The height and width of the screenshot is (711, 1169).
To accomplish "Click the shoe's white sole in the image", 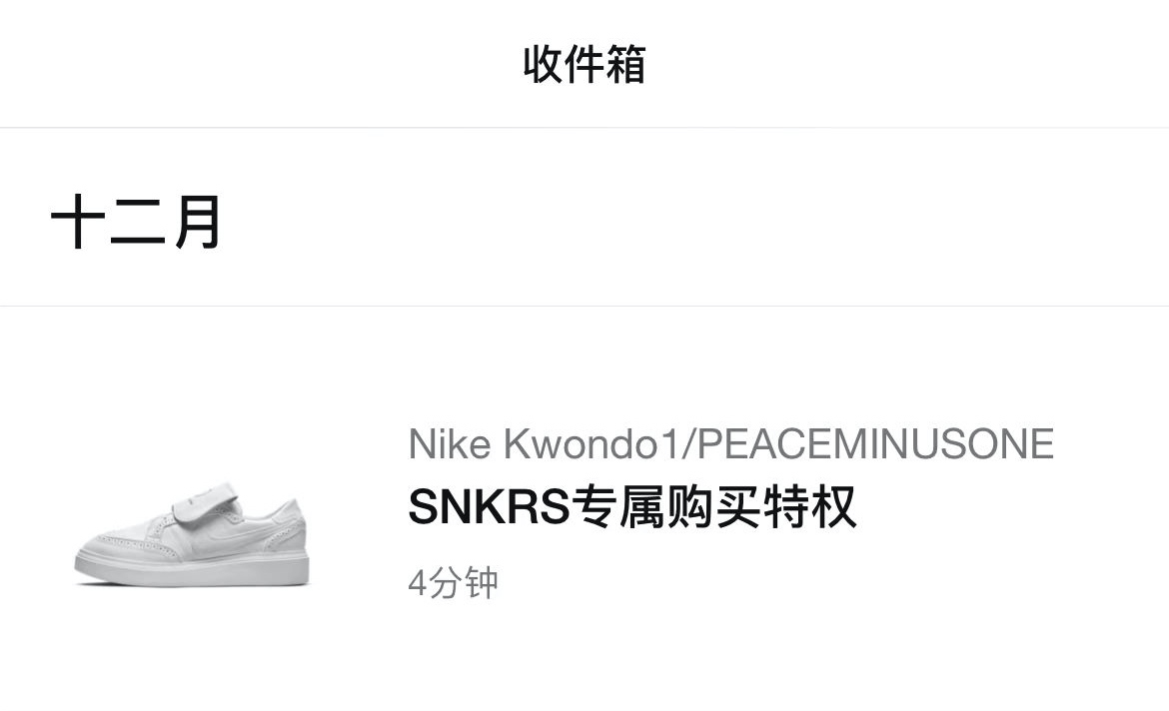I will pos(192,570).
